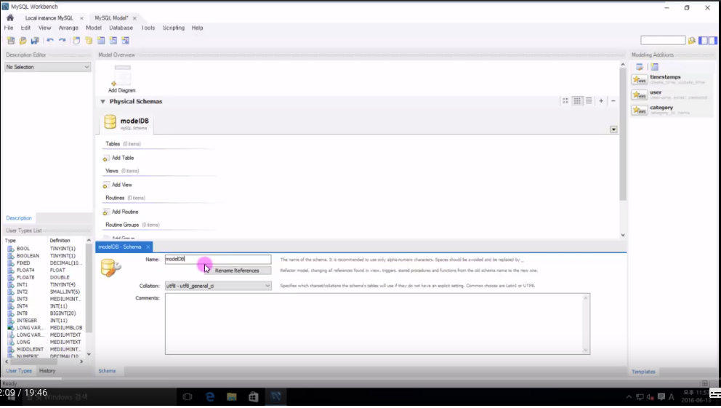Undo the last action
Image resolution: width=721 pixels, height=408 pixels.
(50, 41)
